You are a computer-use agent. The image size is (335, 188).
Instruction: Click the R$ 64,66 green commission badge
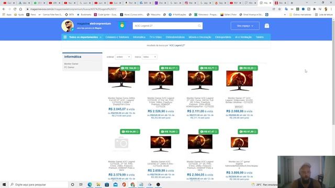click(130, 132)
